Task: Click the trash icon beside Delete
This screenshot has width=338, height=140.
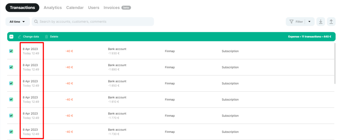Action: click(x=46, y=37)
